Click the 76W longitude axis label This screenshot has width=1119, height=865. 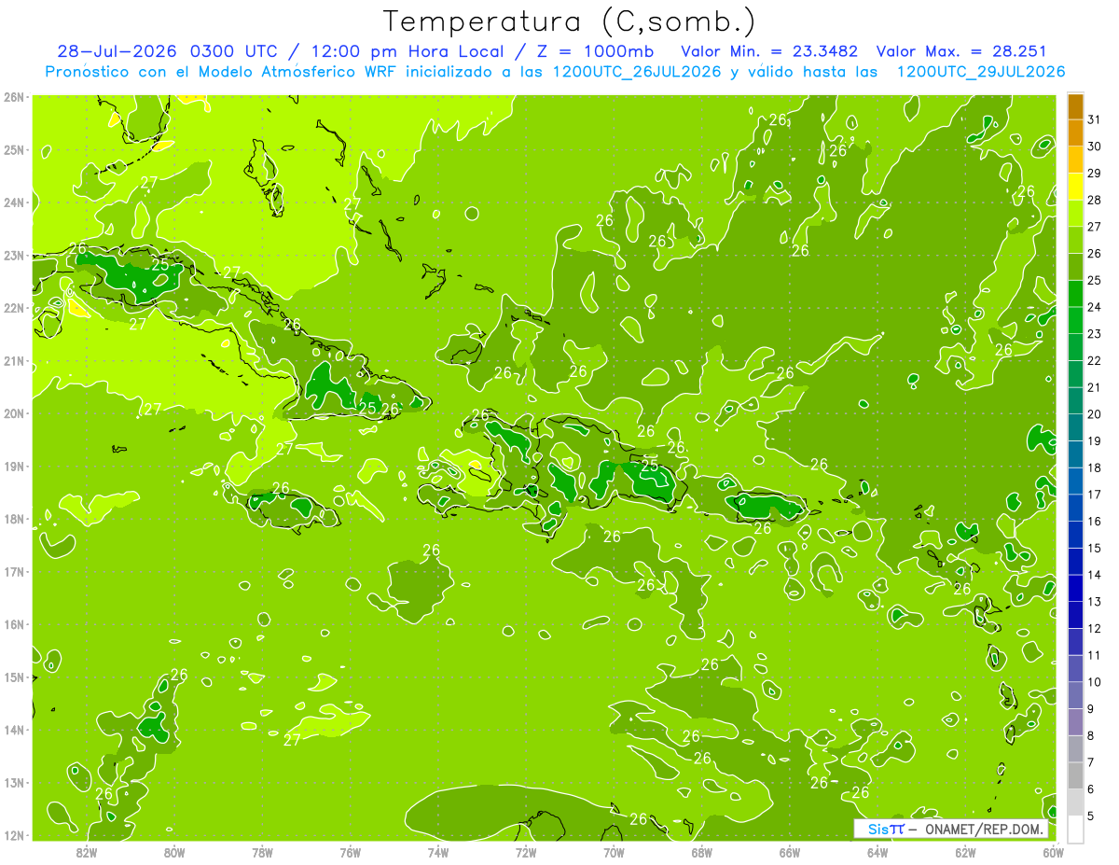(x=351, y=852)
